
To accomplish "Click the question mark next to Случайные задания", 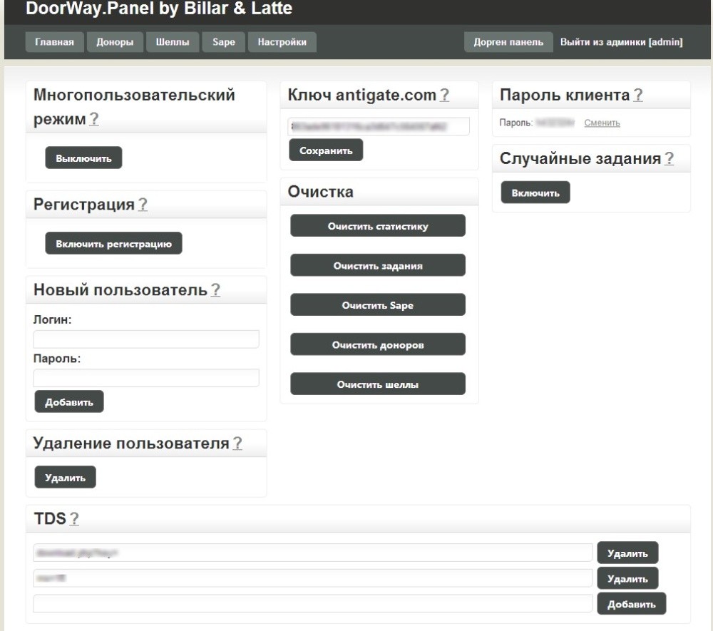I will click(x=669, y=159).
